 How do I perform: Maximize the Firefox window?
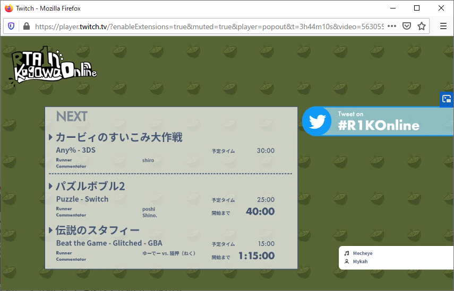(x=417, y=8)
